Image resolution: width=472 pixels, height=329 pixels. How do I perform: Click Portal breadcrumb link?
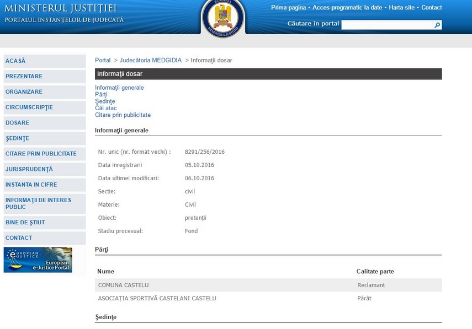(x=103, y=61)
